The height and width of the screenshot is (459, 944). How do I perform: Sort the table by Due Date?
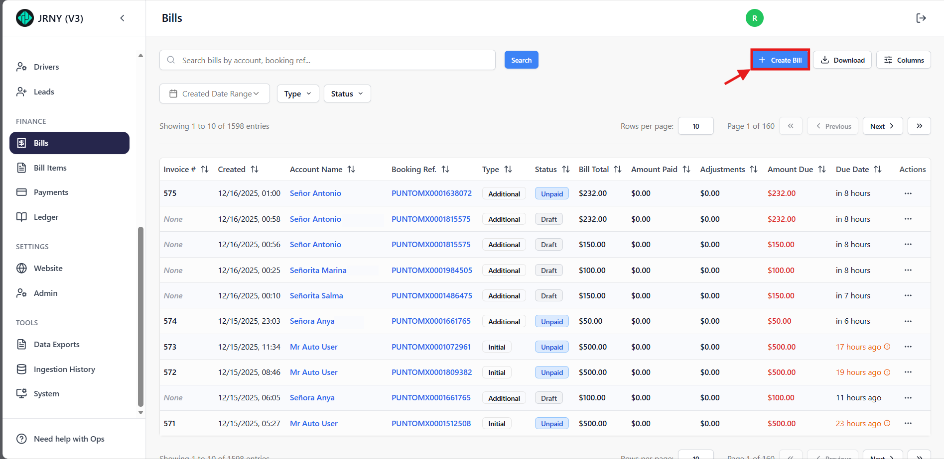point(878,170)
